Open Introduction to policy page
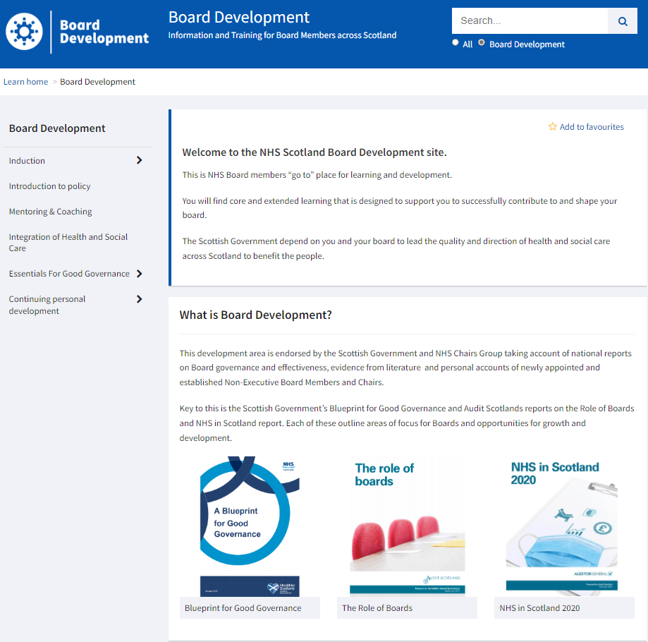Viewport: 648px width, 642px height. [x=49, y=186]
